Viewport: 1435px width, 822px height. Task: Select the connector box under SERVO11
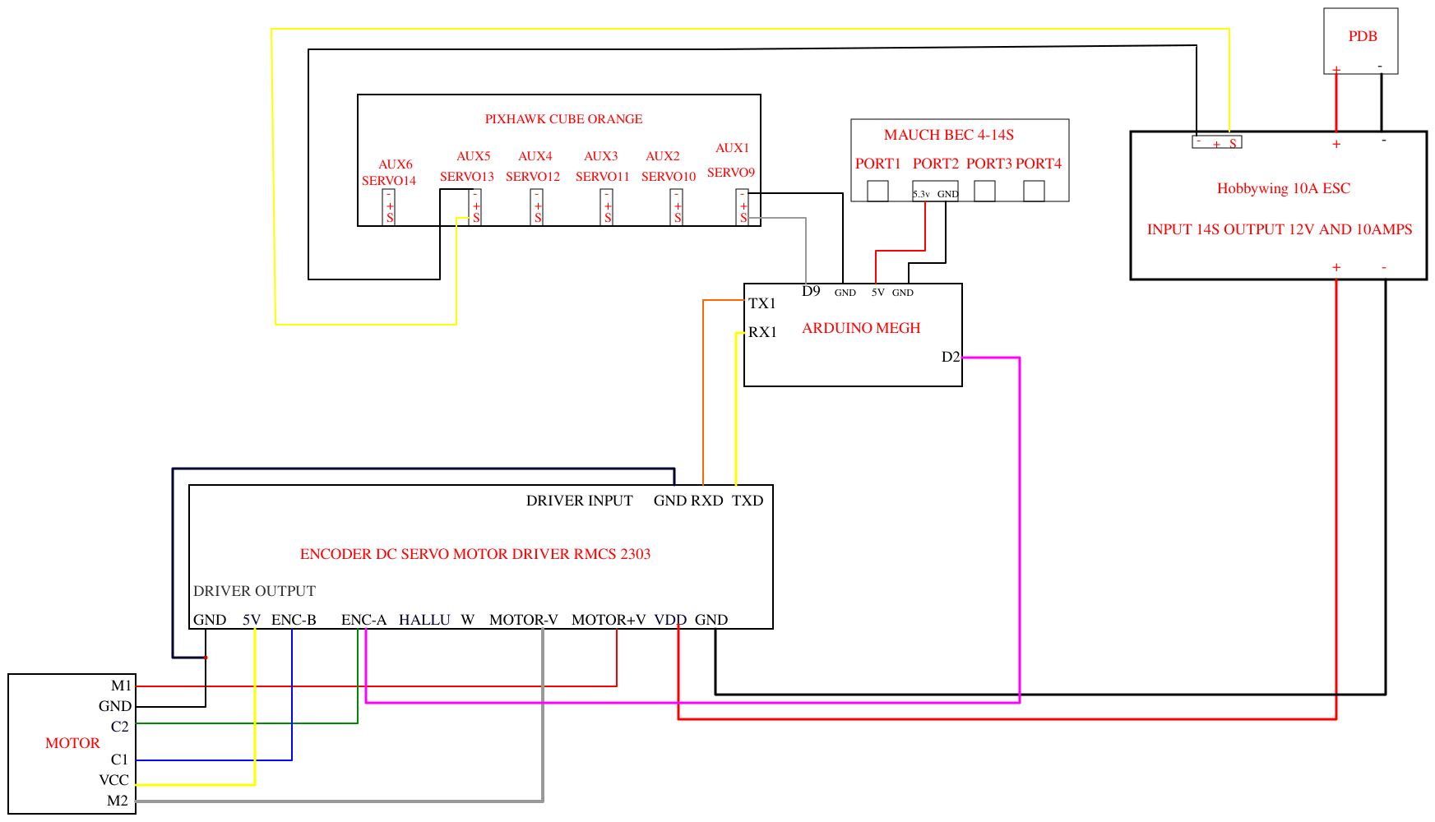[607, 207]
